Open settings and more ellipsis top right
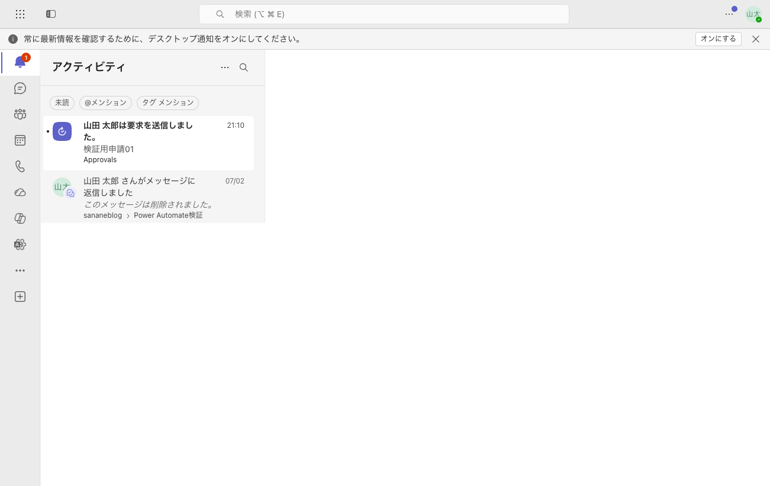The image size is (770, 486). coord(729,14)
